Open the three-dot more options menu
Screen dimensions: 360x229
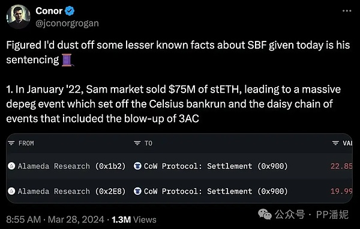[x=347, y=11]
